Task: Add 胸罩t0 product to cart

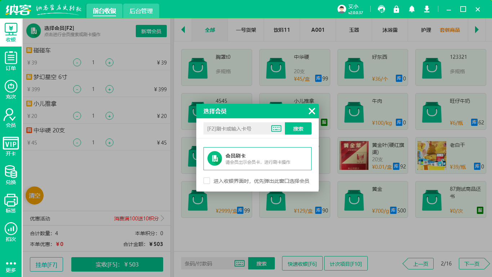Action: click(216, 68)
